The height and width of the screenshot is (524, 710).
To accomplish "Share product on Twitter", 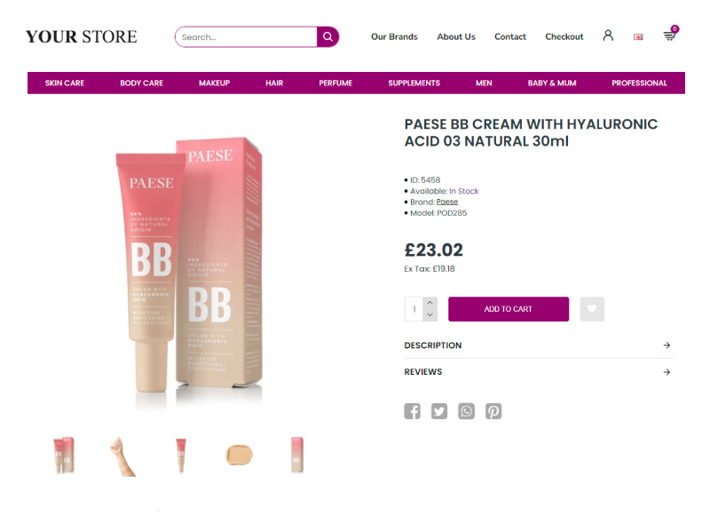I will (x=438, y=411).
